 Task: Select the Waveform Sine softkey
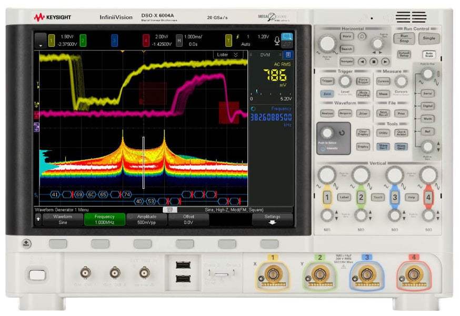click(63, 219)
